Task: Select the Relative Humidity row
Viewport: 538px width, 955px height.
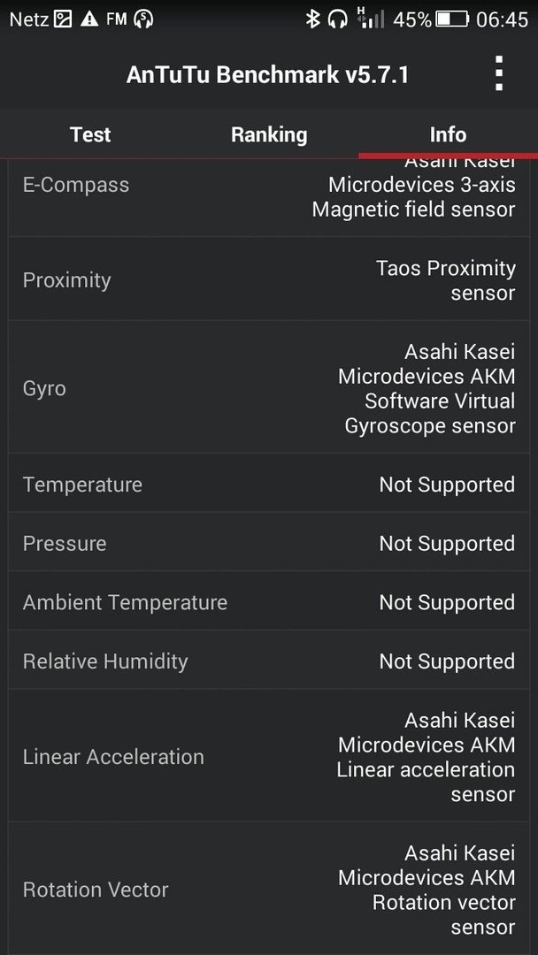Action: 269,661
